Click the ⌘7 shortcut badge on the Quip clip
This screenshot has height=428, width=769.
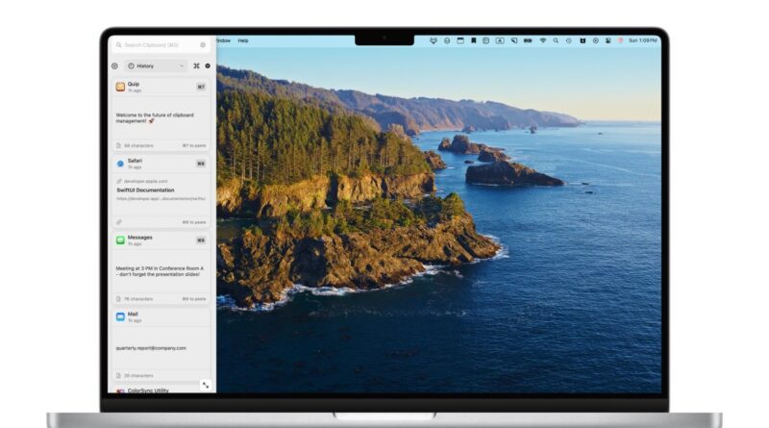(x=201, y=87)
